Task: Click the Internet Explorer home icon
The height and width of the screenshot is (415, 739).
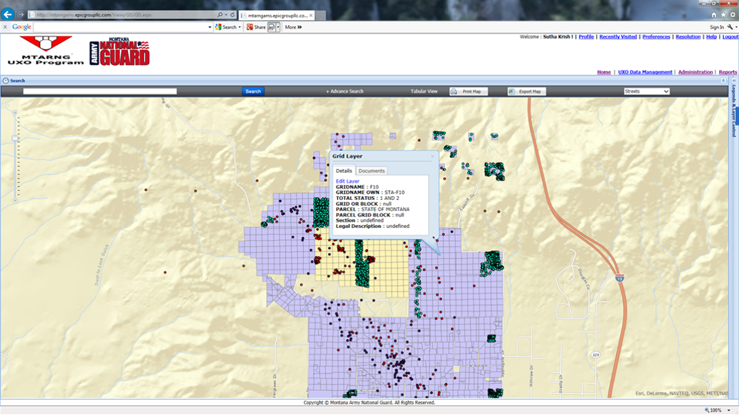Action: pyautogui.click(x=713, y=14)
